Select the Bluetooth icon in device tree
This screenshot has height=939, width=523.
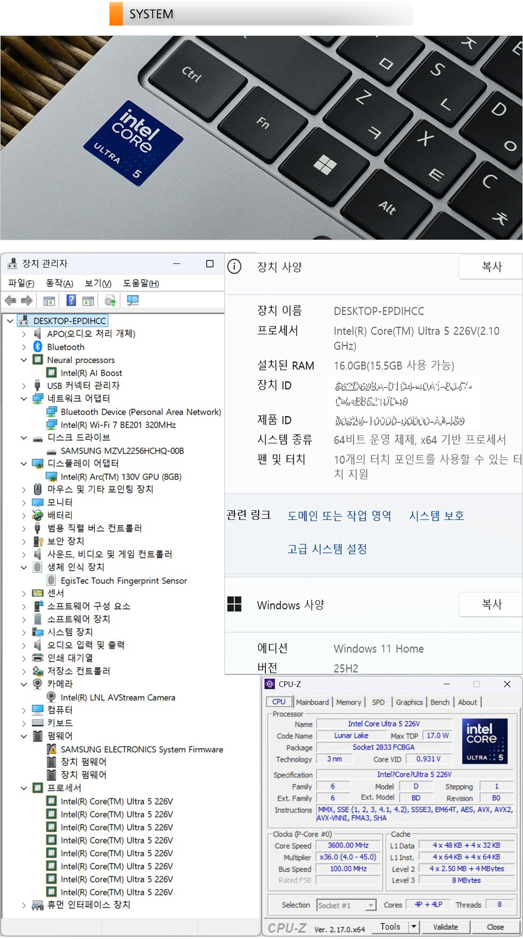(x=38, y=347)
